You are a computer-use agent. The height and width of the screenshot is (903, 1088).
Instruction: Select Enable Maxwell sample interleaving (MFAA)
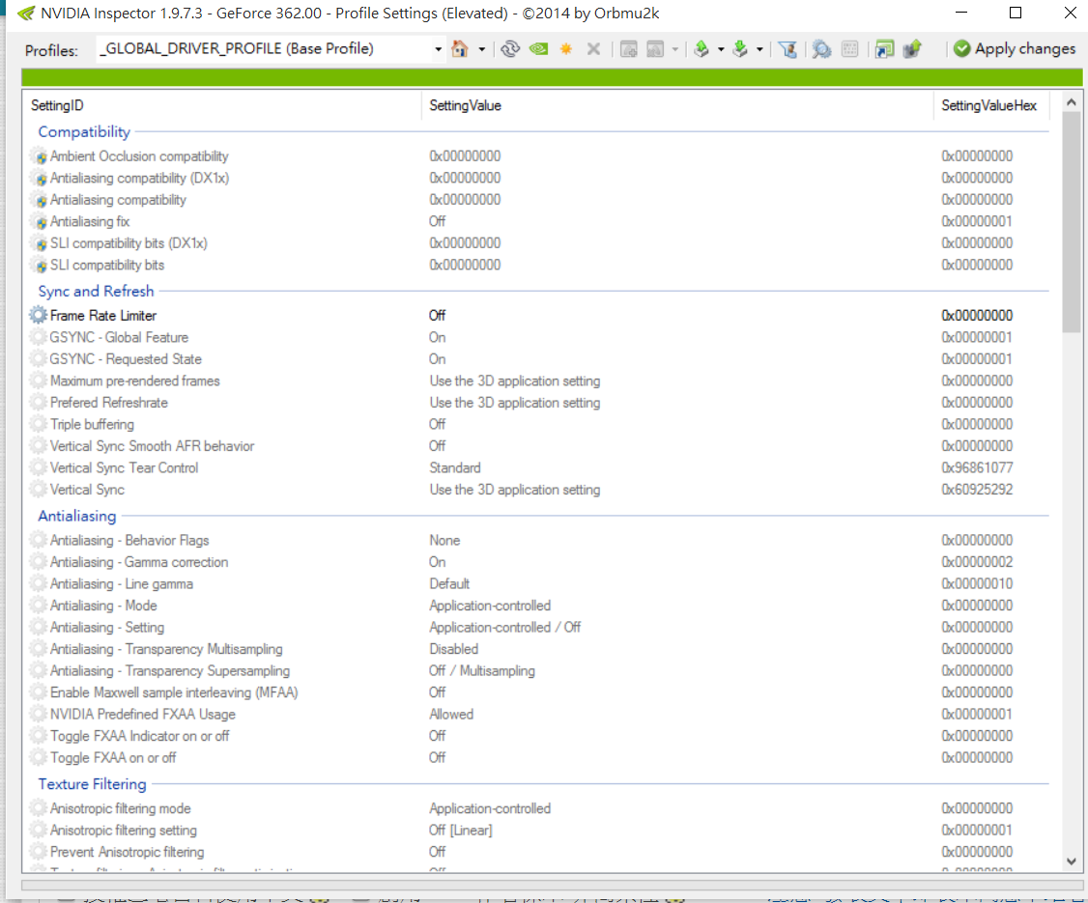tap(174, 692)
